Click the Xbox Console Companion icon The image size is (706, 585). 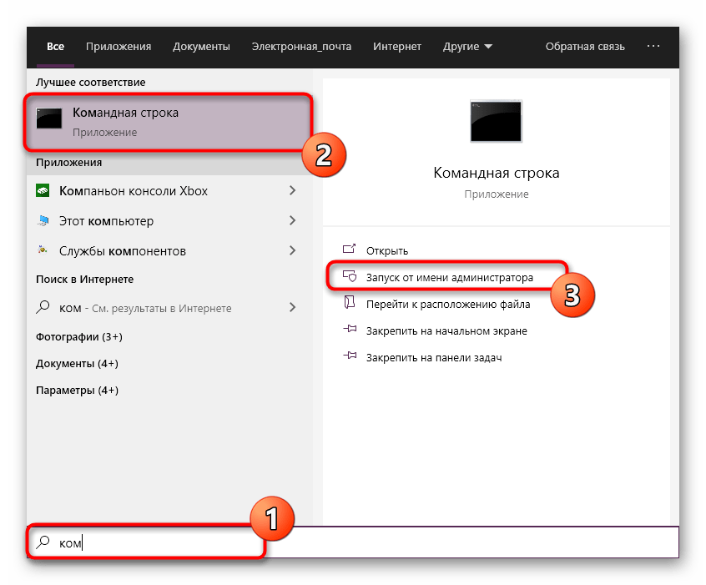click(x=43, y=191)
